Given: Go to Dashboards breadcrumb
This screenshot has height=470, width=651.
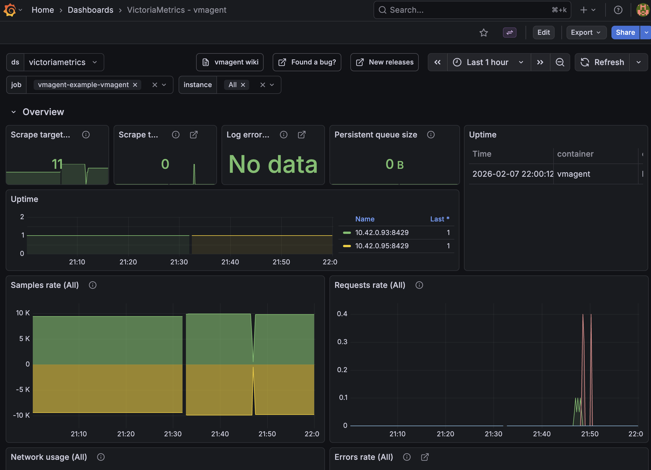Looking at the screenshot, I should tap(90, 10).
